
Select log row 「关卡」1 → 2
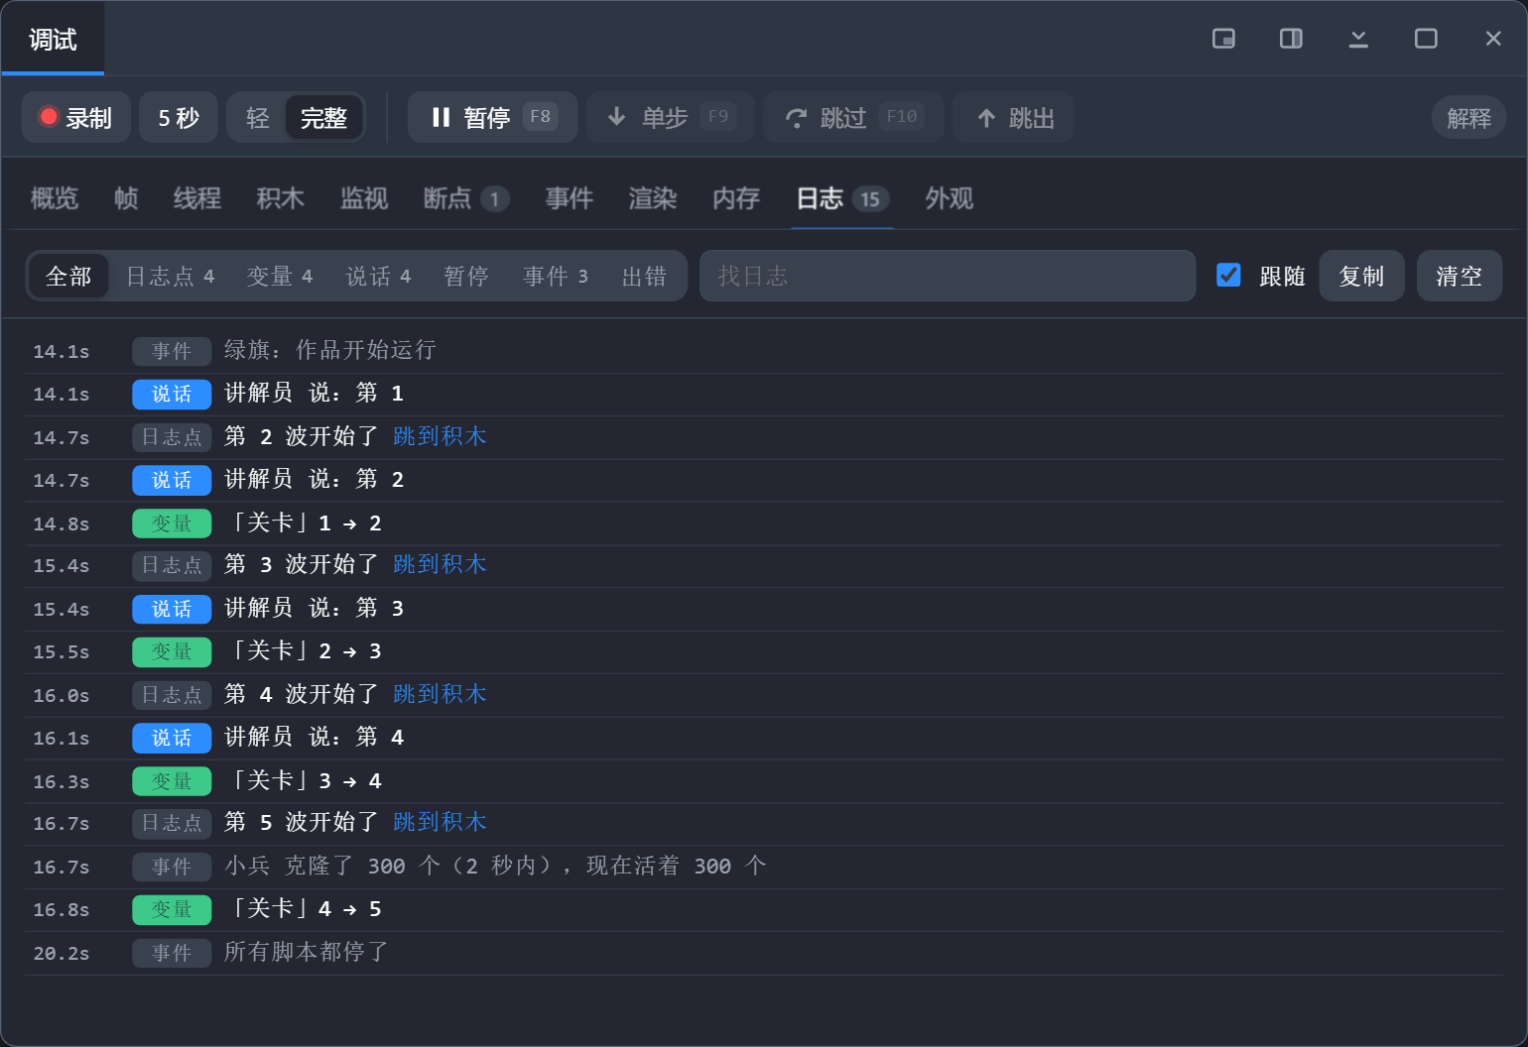[x=764, y=523]
